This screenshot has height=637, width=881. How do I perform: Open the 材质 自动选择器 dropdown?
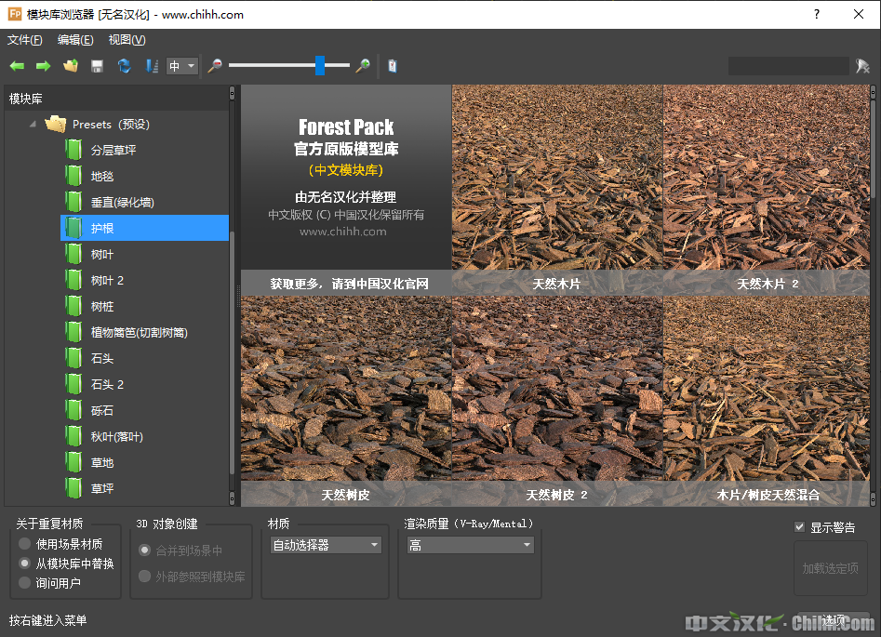(326, 545)
